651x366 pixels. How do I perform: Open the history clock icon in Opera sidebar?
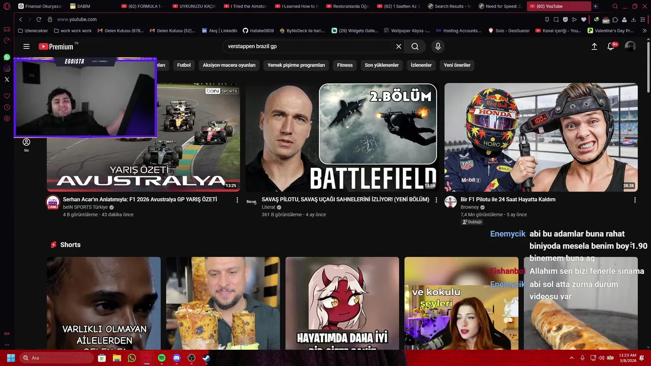pos(7,107)
